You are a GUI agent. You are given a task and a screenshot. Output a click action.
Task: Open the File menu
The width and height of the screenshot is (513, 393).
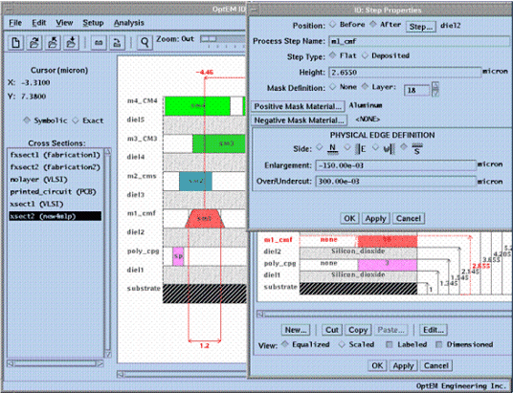(x=15, y=23)
